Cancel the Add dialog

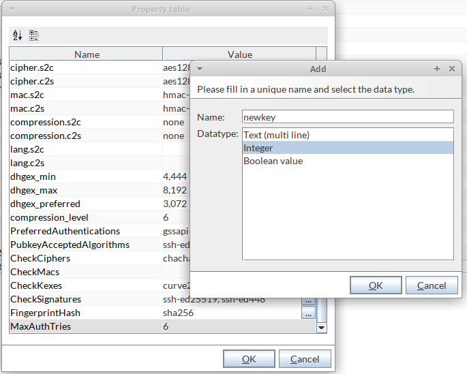click(432, 285)
